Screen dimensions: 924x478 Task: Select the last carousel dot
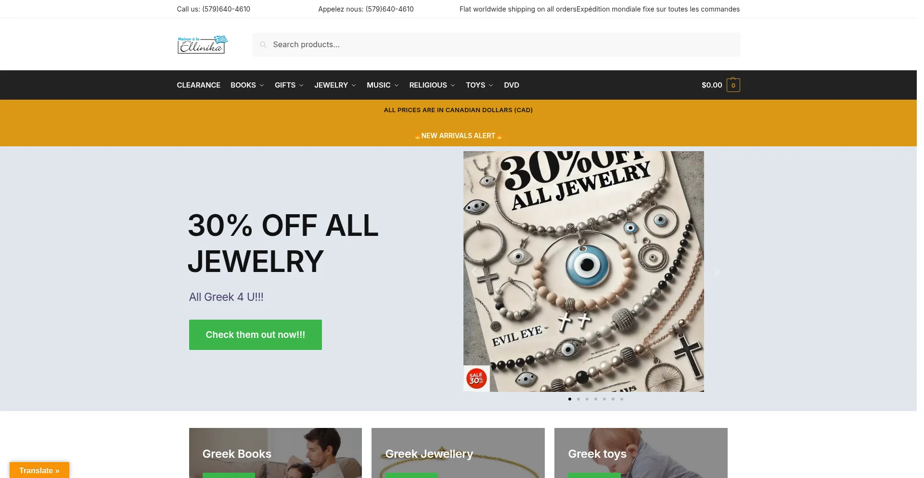pyautogui.click(x=622, y=399)
